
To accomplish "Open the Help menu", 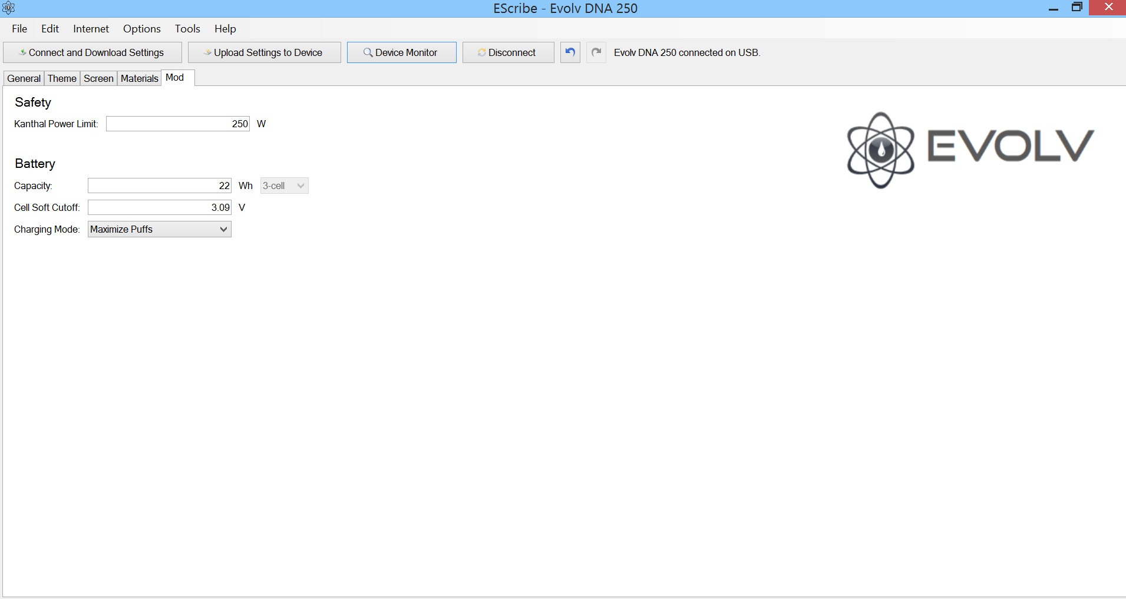I will pos(225,29).
